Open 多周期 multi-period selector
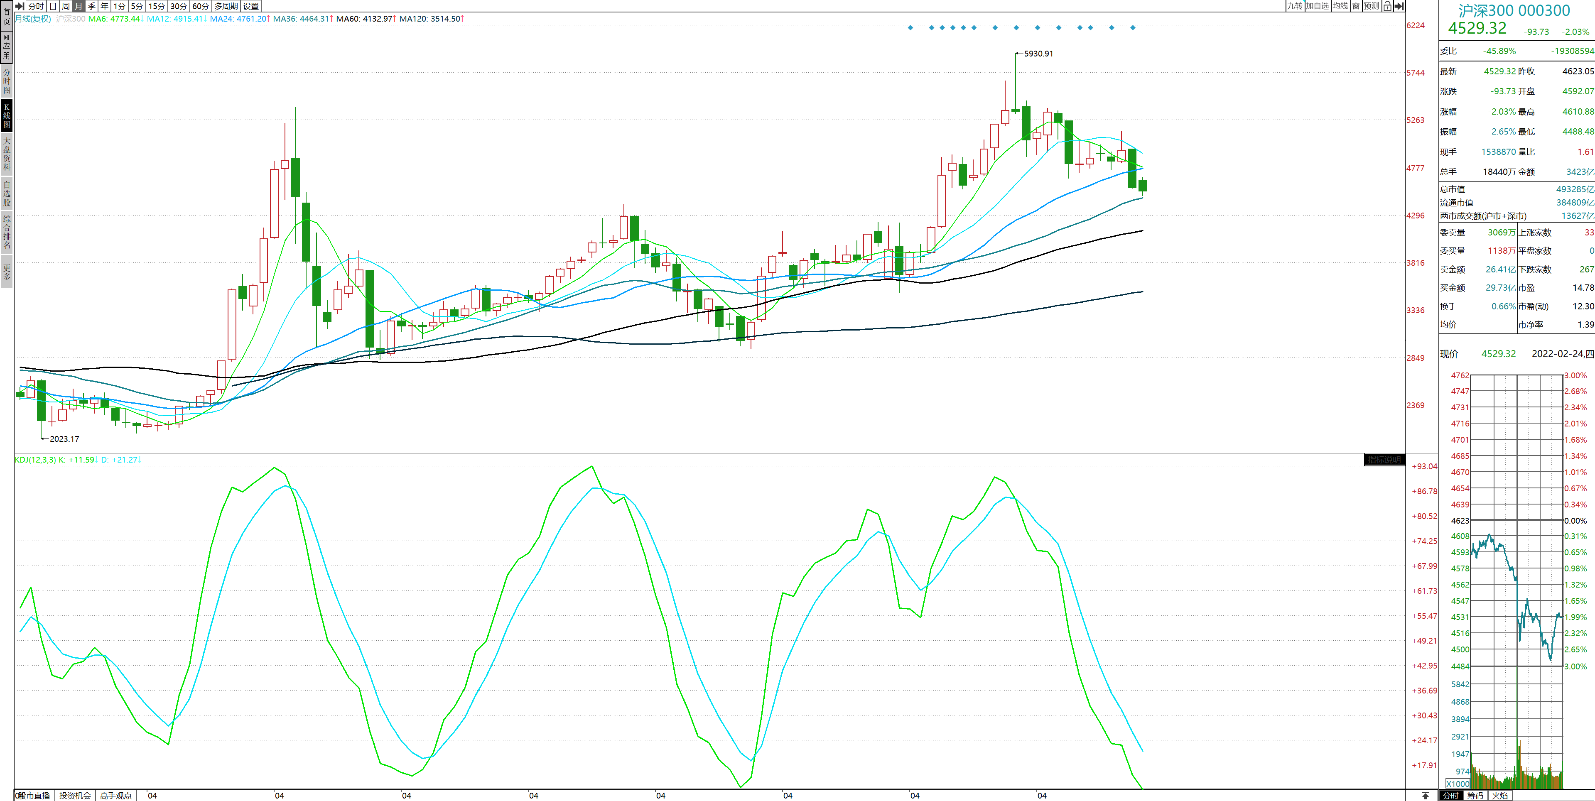This screenshot has height=801, width=1595. (x=226, y=6)
